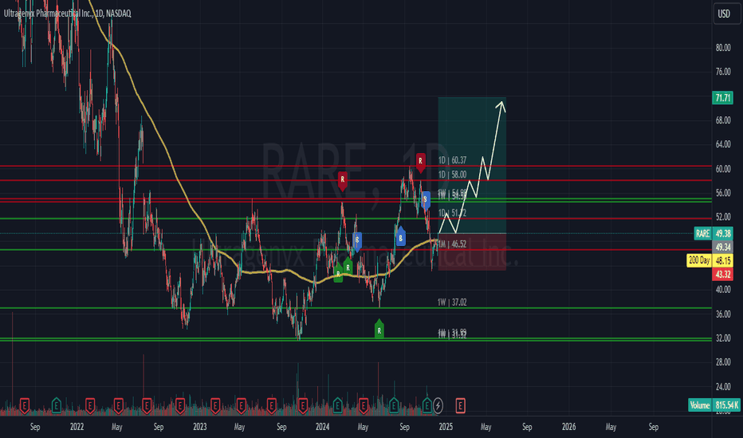Click the red R marker near the early-2024 peak
Screen dimensions: 743x438
pos(342,181)
